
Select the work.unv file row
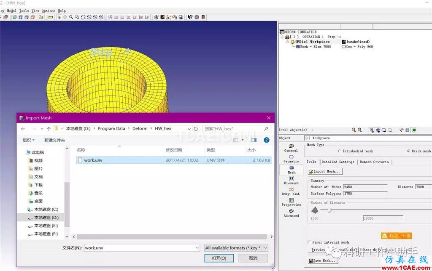[173, 160]
